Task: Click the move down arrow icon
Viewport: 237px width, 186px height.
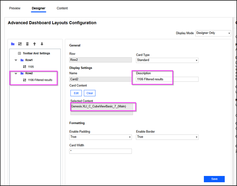Action: (42, 44)
